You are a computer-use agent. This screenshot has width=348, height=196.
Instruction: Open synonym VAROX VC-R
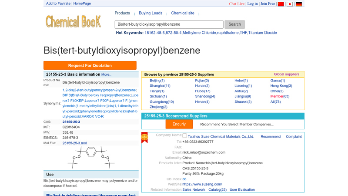pos(93,116)
